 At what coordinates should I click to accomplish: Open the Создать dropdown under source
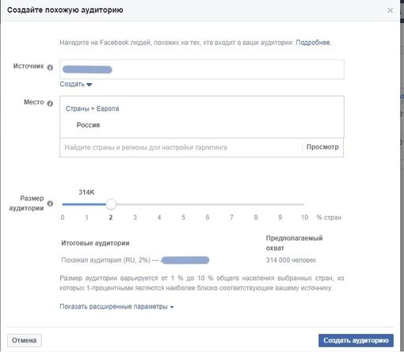[x=76, y=84]
